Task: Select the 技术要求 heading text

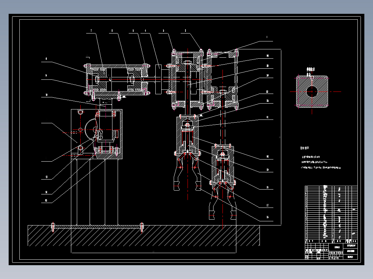Action: pyautogui.click(x=304, y=148)
